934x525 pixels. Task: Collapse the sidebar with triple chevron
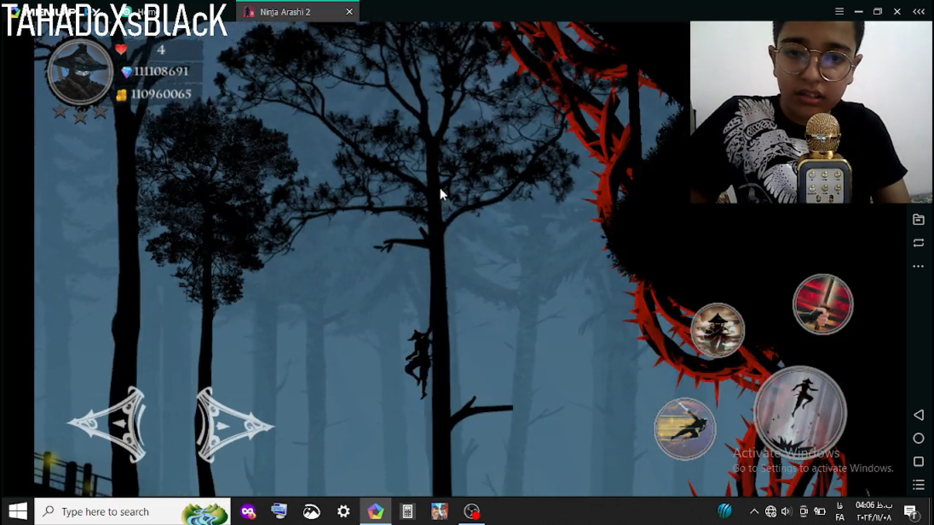(x=919, y=12)
